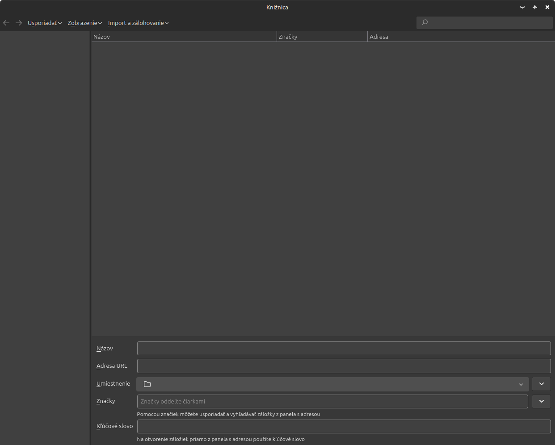Go back with the left arrow icon
555x445 pixels.
click(6, 23)
